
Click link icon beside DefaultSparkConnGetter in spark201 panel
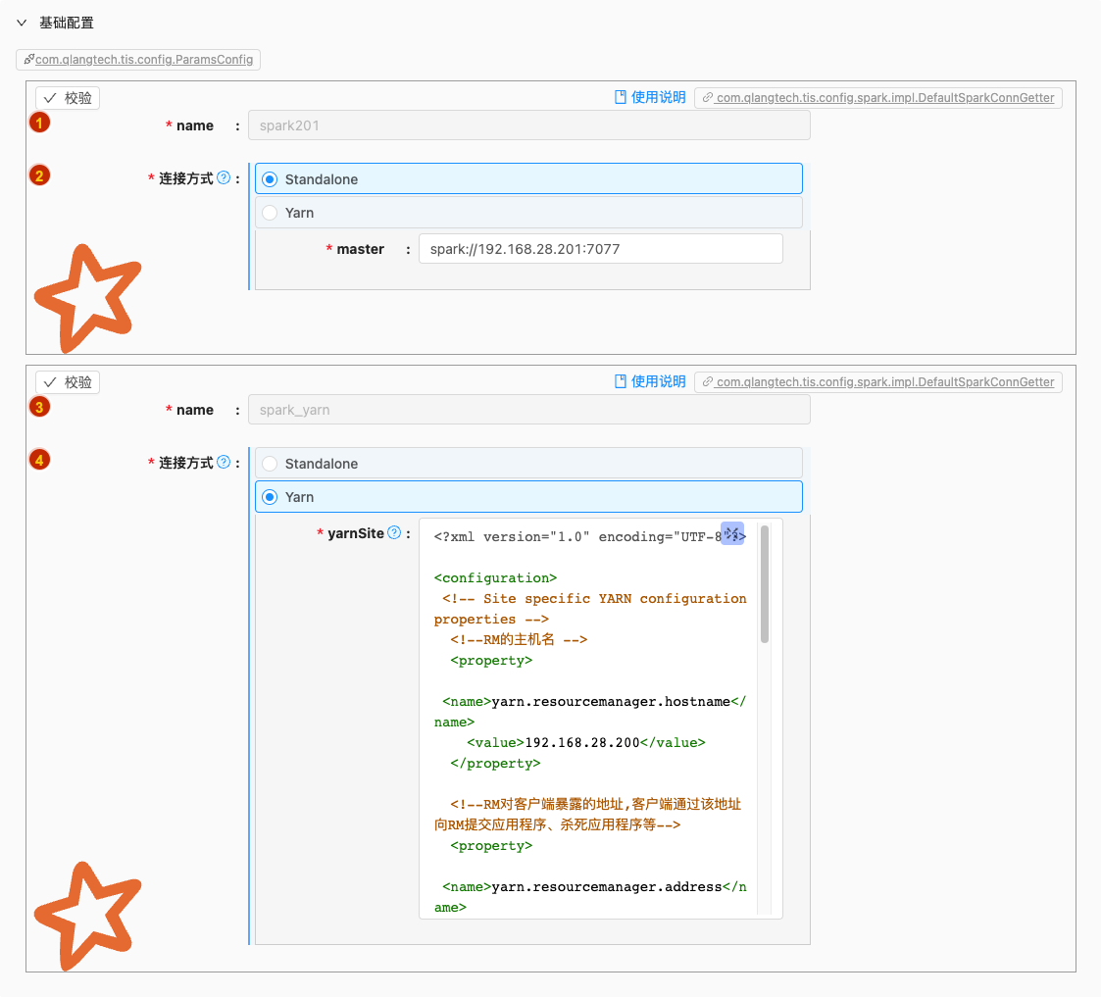pyautogui.click(x=708, y=98)
